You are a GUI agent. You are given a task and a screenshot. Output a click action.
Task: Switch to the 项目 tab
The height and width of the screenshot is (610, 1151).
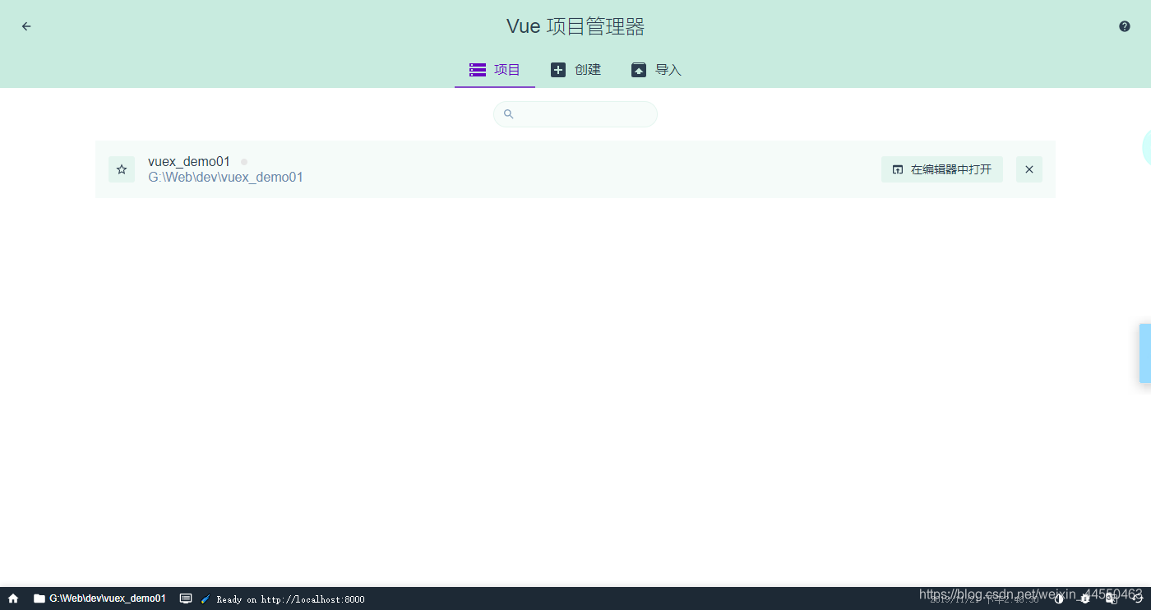(495, 70)
